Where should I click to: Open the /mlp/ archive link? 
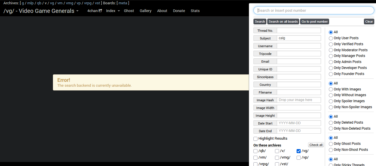point(30,3)
